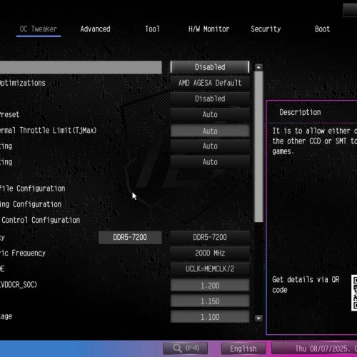Viewport: 357px width, 357px height.
Task: Click the scroll up arrow
Action: [x=258, y=67]
